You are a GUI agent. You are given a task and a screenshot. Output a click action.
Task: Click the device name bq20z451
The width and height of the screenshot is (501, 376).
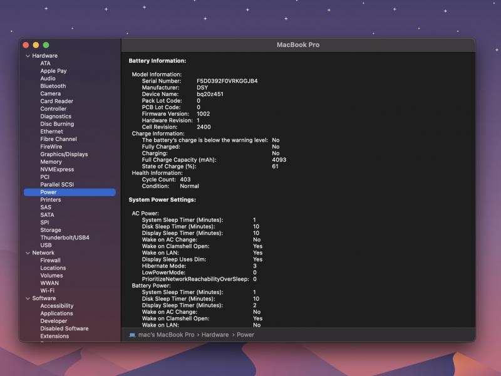click(210, 95)
